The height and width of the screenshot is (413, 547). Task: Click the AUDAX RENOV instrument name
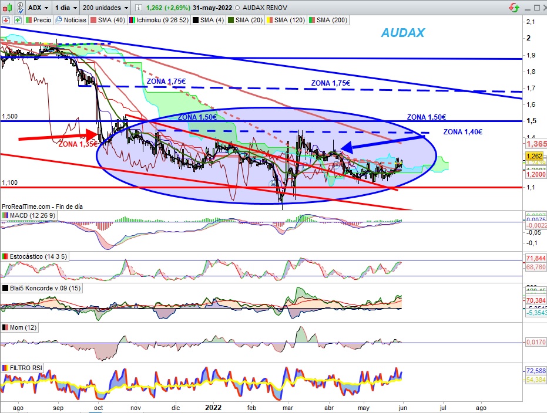click(x=265, y=8)
